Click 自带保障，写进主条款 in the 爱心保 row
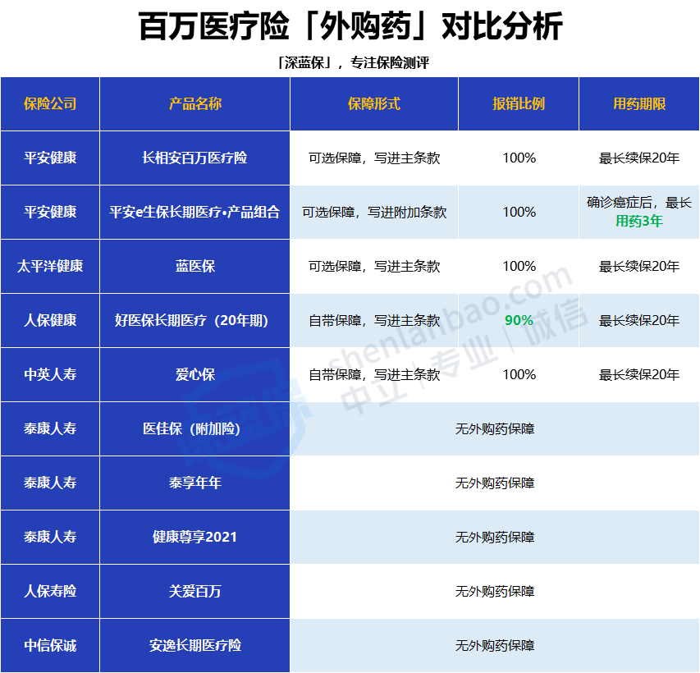Image resolution: width=700 pixels, height=673 pixels. pos(374,374)
